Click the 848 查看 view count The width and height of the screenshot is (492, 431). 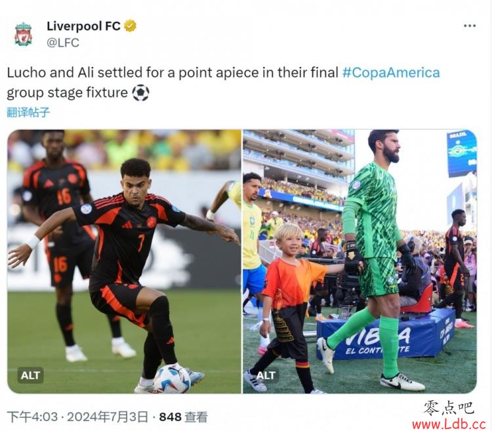[x=183, y=417]
